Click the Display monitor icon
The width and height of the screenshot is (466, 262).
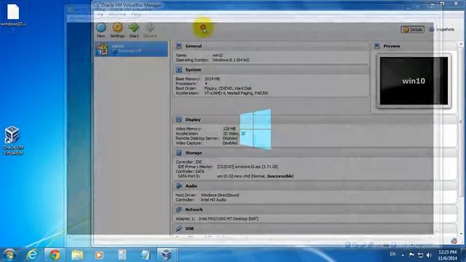tap(178, 119)
